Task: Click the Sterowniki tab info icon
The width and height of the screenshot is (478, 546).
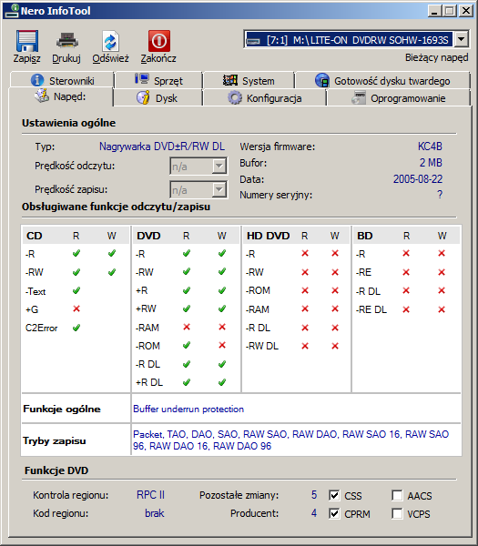Action: pos(37,80)
